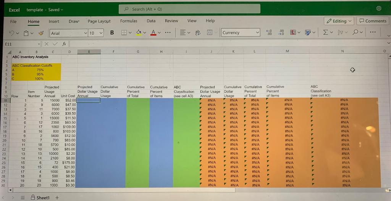This screenshot has height=201, width=391.
Task: Open the Sort and Filter icon
Action: coord(339,32)
